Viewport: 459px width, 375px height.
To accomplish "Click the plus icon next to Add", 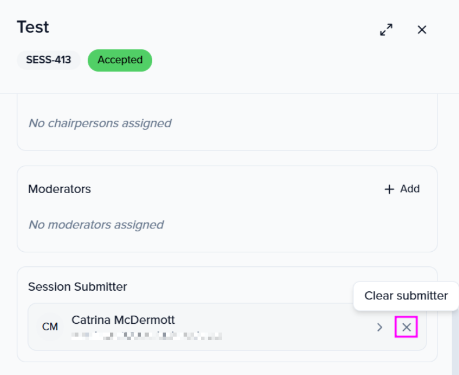I will 389,190.
